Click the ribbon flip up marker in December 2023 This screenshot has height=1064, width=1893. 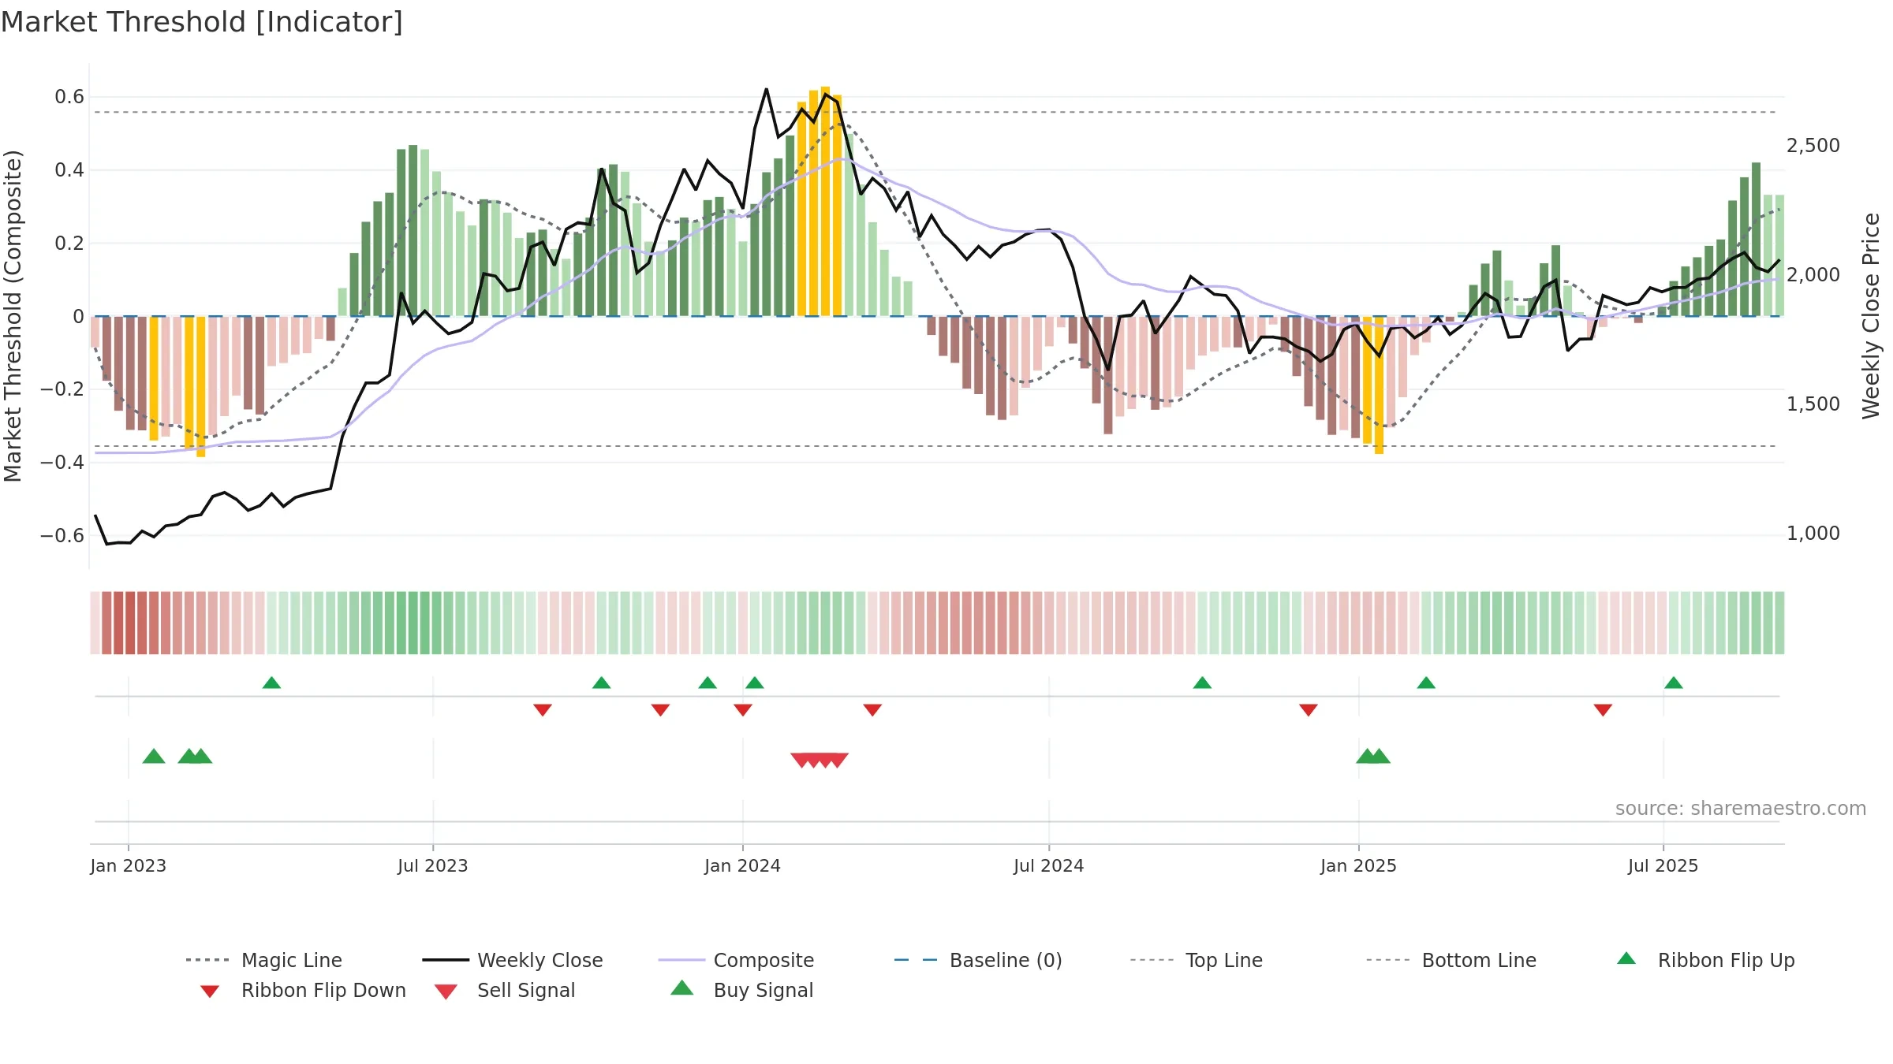708,683
